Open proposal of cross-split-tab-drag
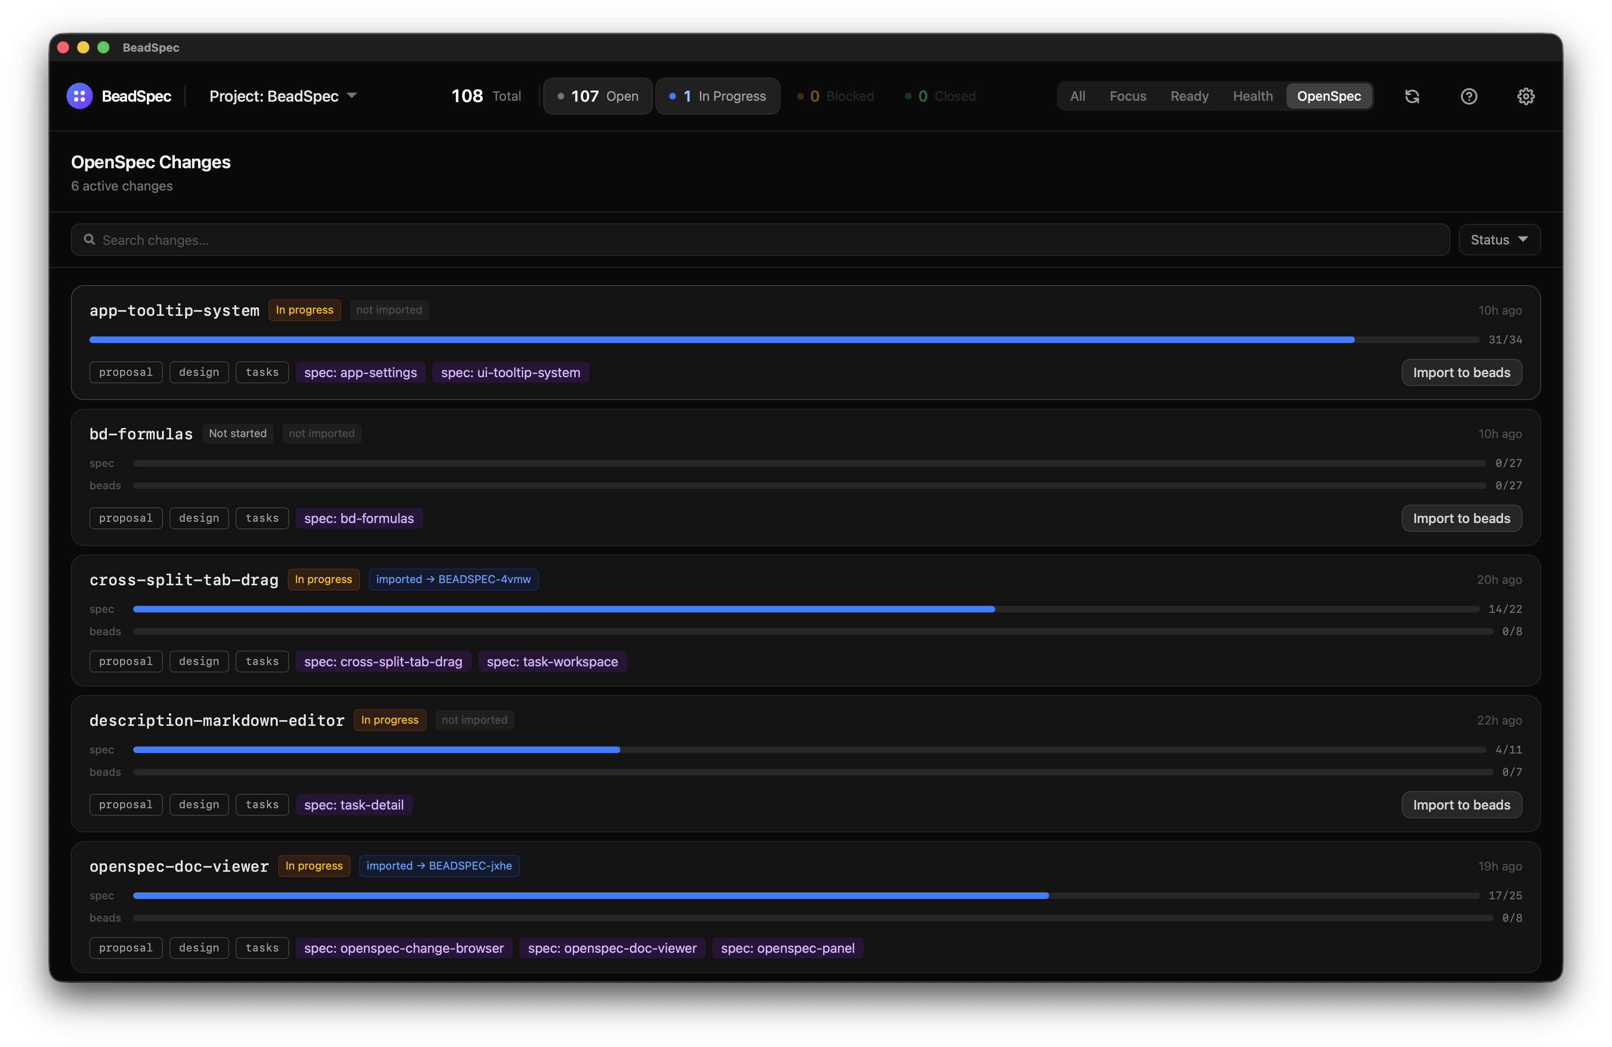Viewport: 1612px width, 1047px height. [x=126, y=661]
